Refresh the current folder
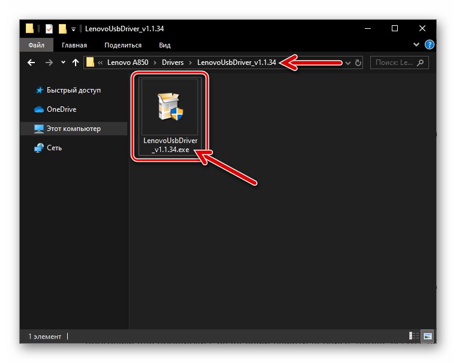Screen dimensions: 456x363 coord(358,63)
